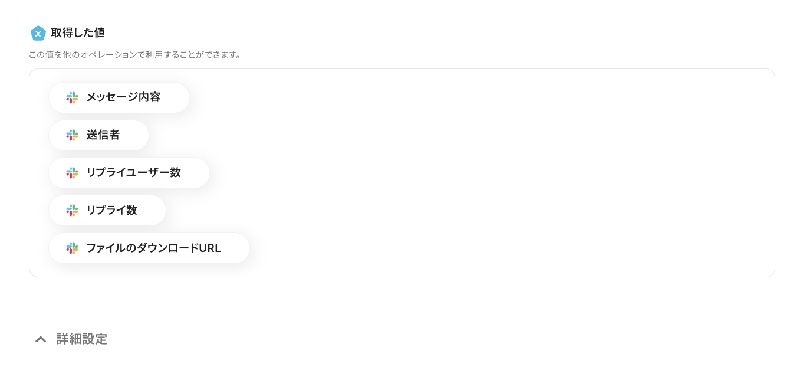Click the blue pentagon icon by 取得した値
This screenshot has height=380, width=809.
pos(38,33)
